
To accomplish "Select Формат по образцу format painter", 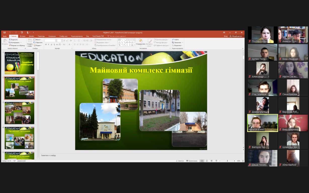I will click(10, 45).
